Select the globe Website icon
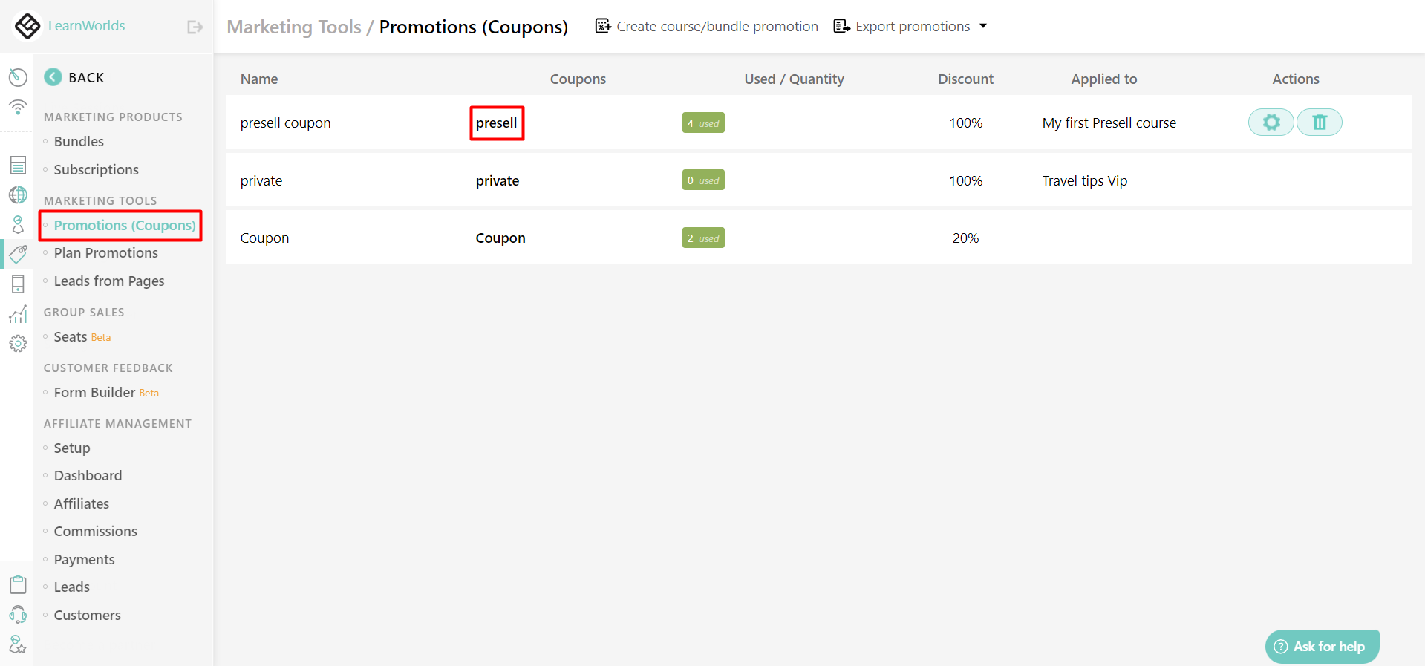The height and width of the screenshot is (666, 1425). [x=18, y=195]
